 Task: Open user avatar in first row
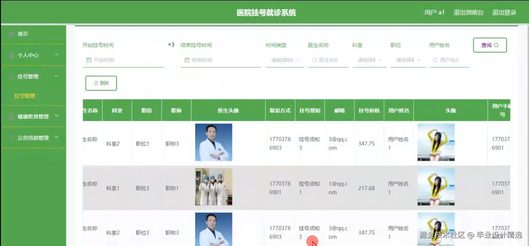point(436,142)
